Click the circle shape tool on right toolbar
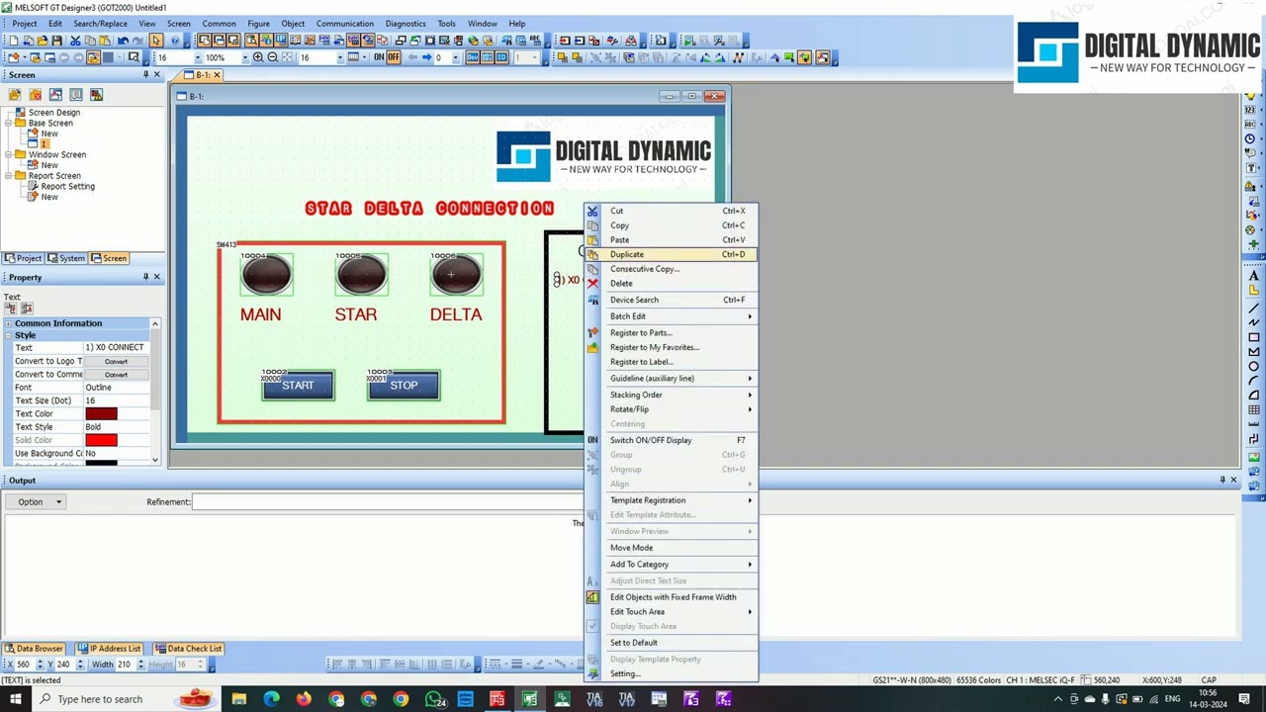1266x712 pixels. click(1254, 367)
